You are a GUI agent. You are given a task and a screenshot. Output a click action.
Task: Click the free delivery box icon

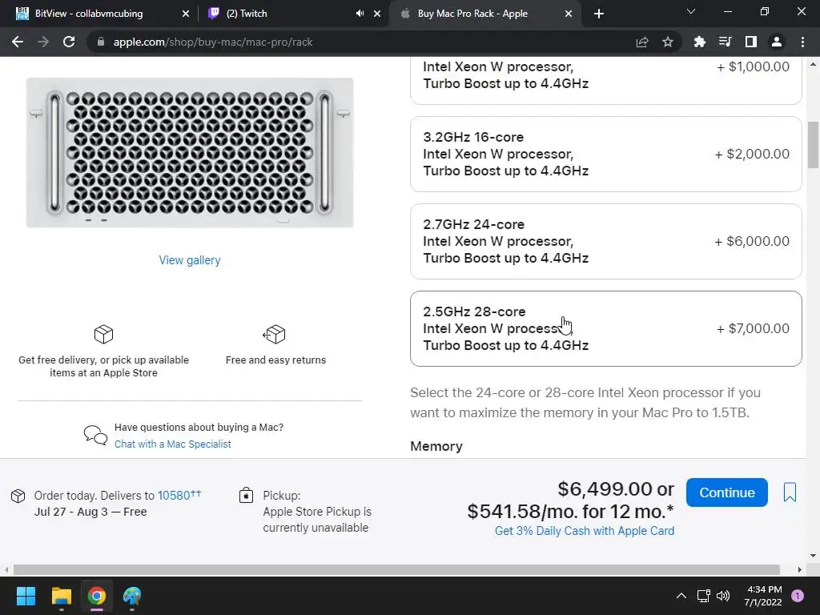[x=103, y=334]
